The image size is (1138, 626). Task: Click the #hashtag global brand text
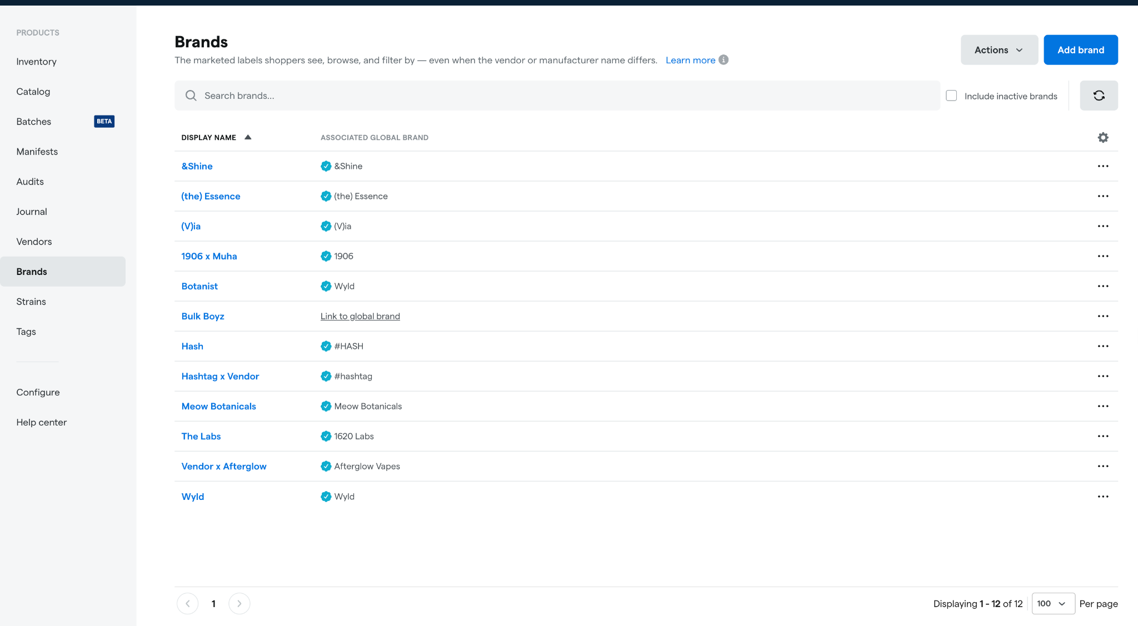[353, 376]
